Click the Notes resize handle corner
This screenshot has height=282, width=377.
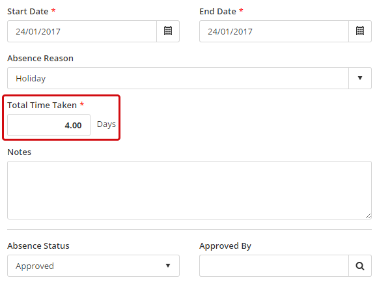(x=368, y=216)
